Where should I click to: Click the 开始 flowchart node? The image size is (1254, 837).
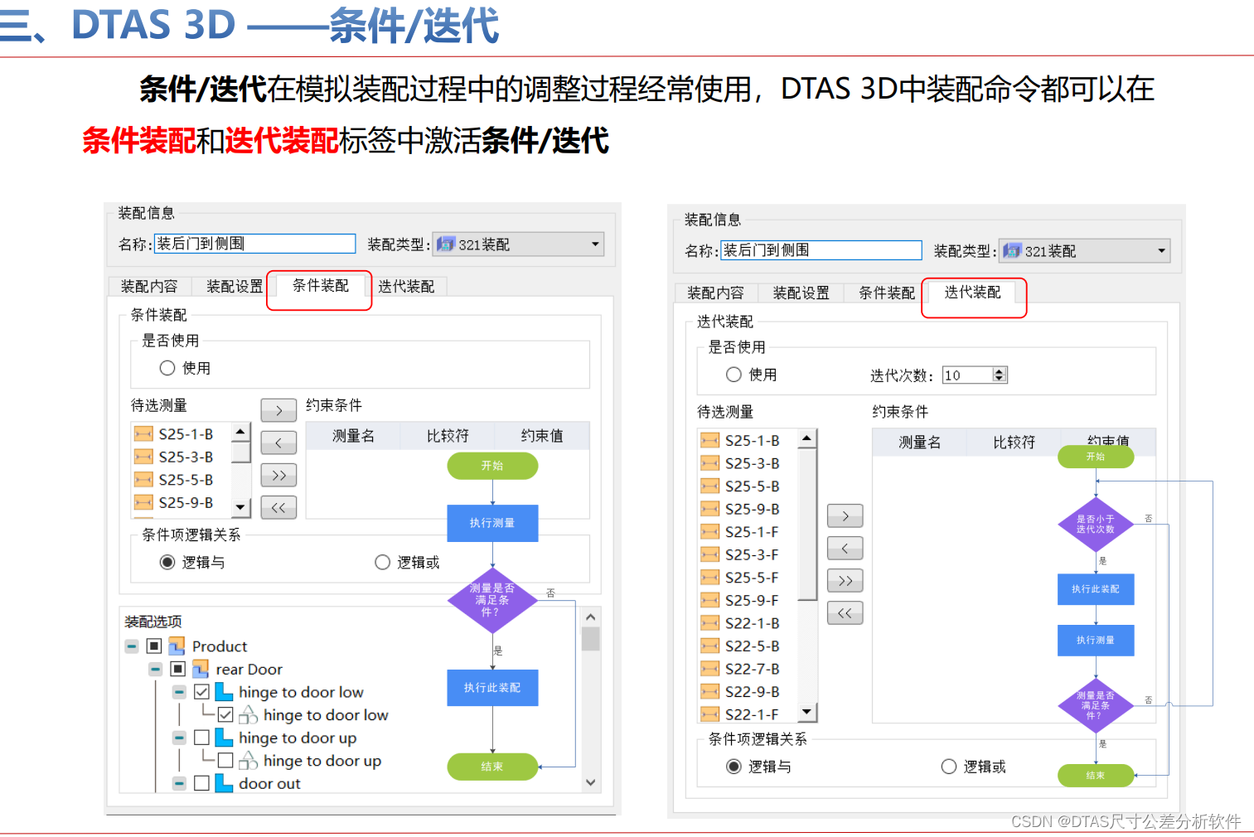pyautogui.click(x=492, y=466)
